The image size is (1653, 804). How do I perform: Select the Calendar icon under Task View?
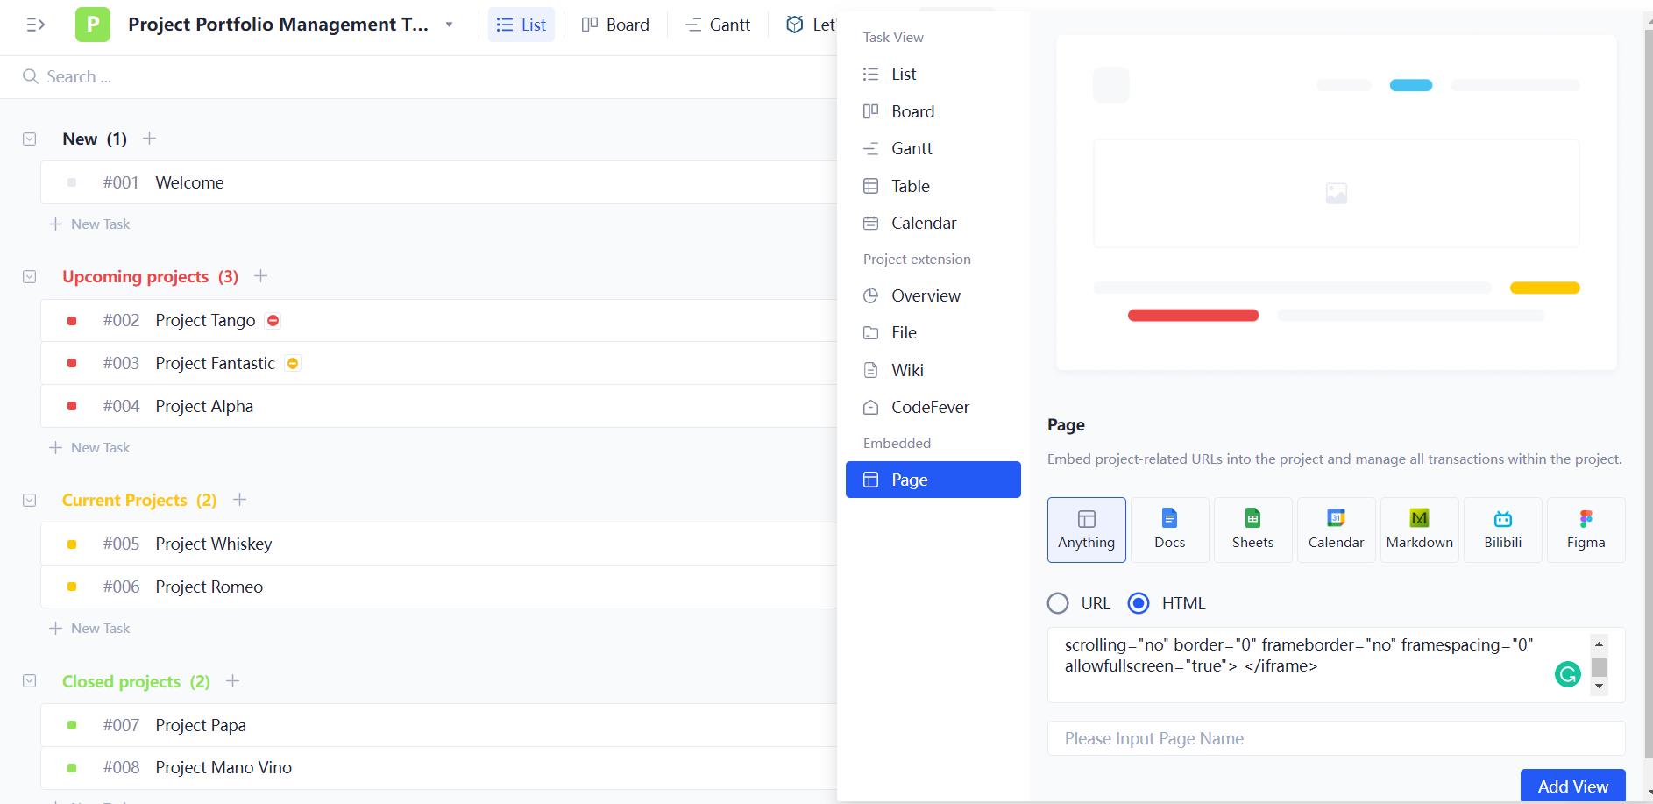click(x=924, y=223)
